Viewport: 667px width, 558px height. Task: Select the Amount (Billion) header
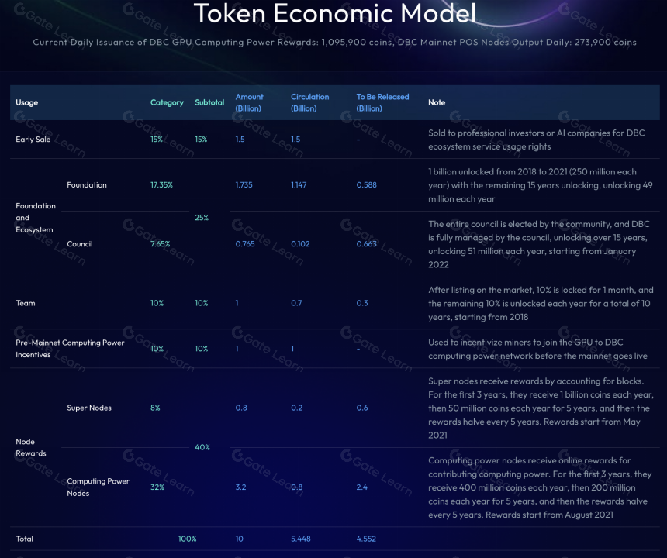tap(249, 102)
